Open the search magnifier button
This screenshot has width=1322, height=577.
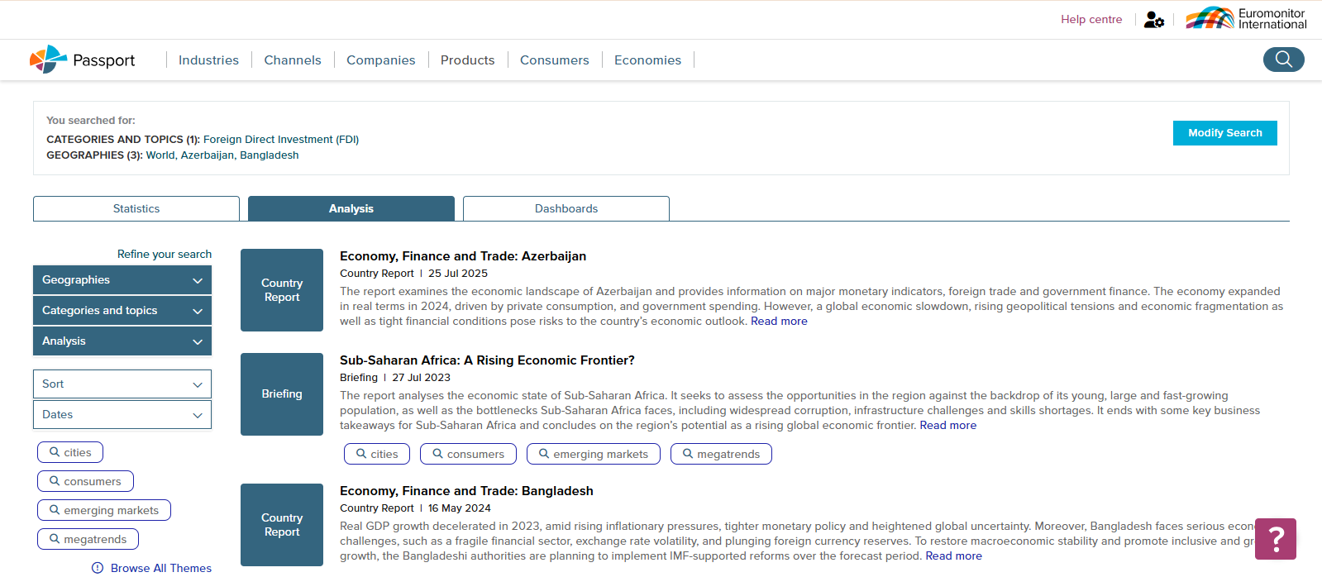[x=1283, y=60]
